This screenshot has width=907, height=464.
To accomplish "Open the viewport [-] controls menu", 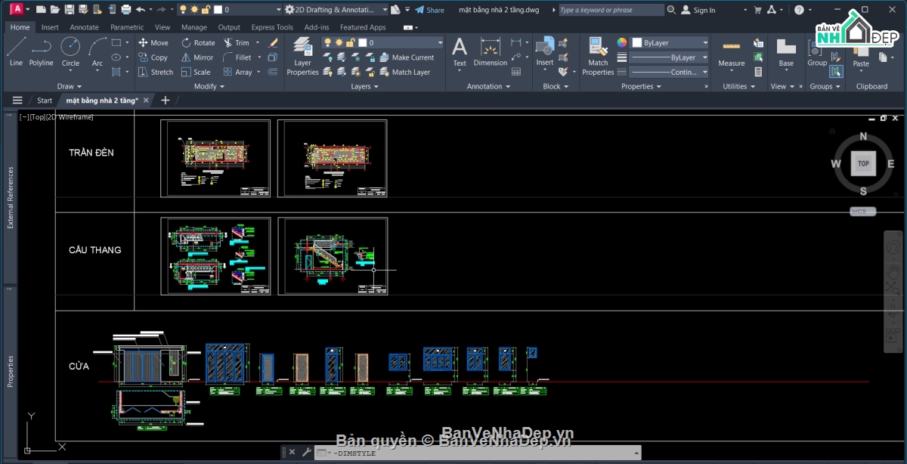I will point(25,117).
